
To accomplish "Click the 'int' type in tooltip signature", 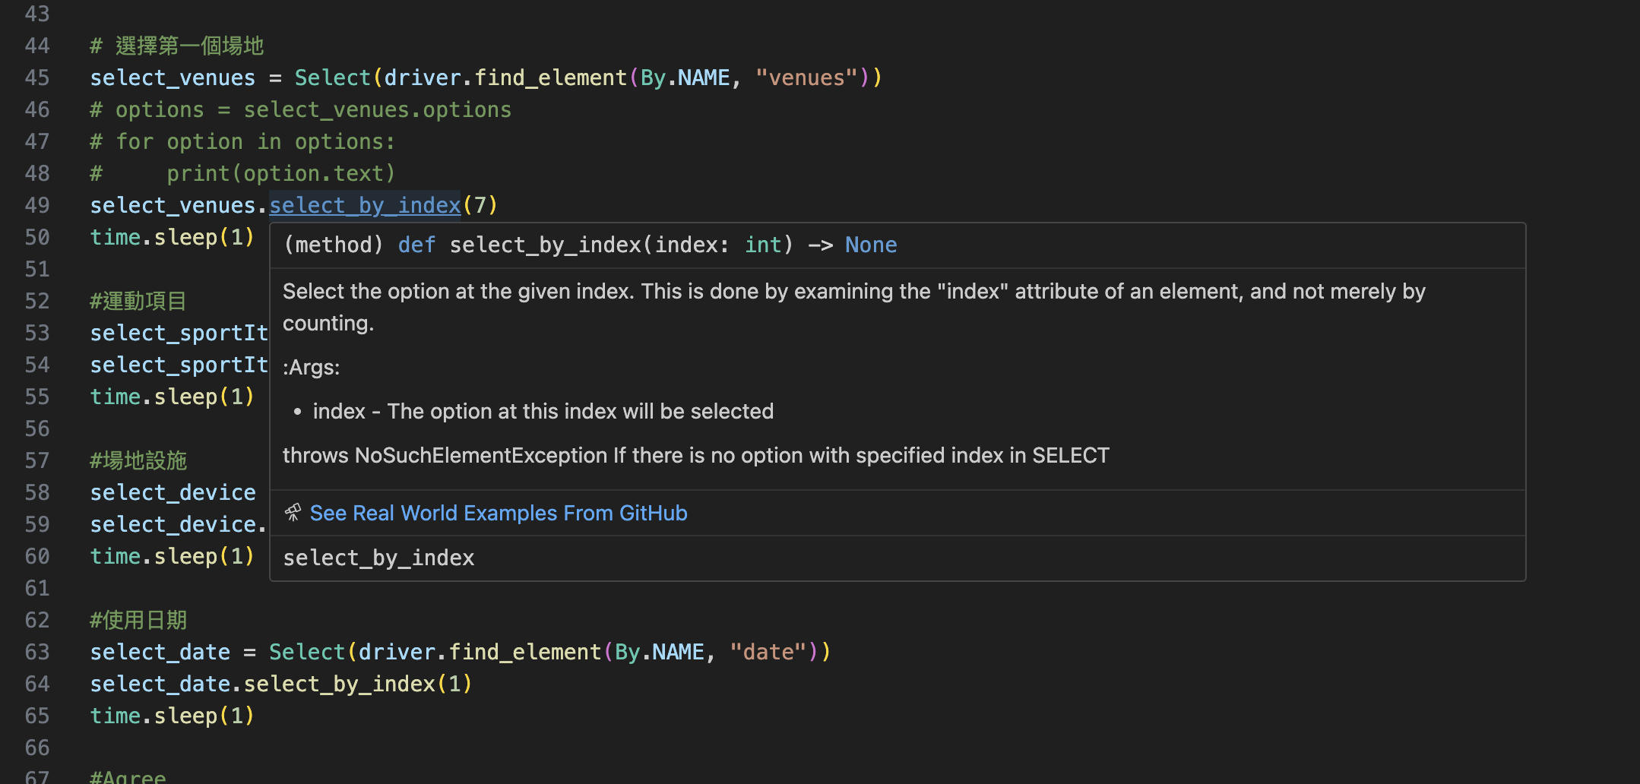I will pyautogui.click(x=763, y=245).
